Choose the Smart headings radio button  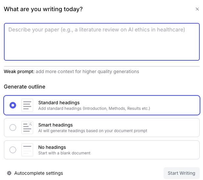click(13, 128)
